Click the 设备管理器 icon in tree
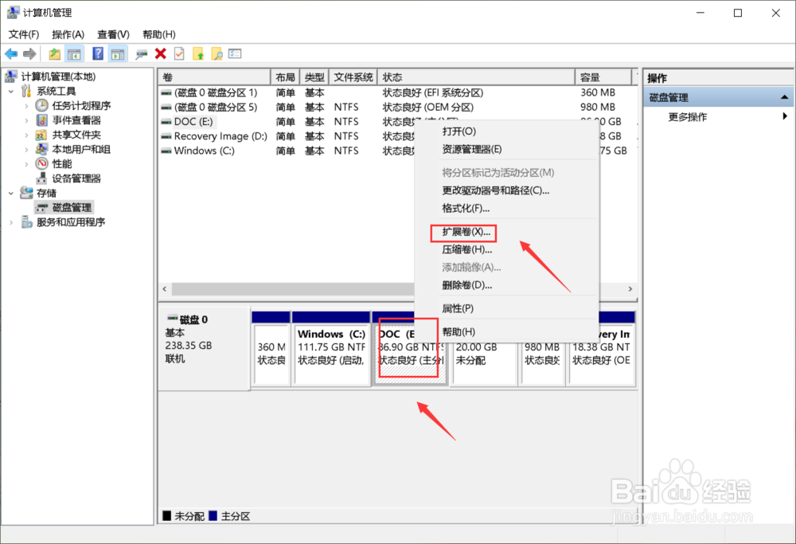 click(x=41, y=178)
